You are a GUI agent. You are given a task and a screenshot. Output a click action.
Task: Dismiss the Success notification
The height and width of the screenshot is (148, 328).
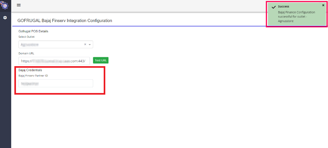tap(323, 5)
